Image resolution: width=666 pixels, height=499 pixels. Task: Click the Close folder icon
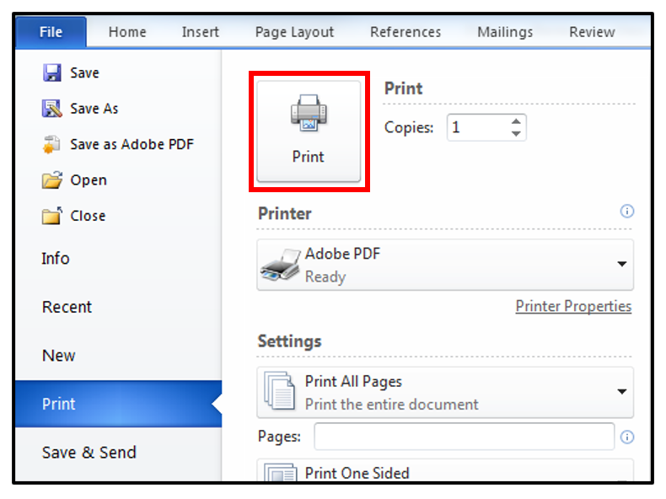point(51,216)
